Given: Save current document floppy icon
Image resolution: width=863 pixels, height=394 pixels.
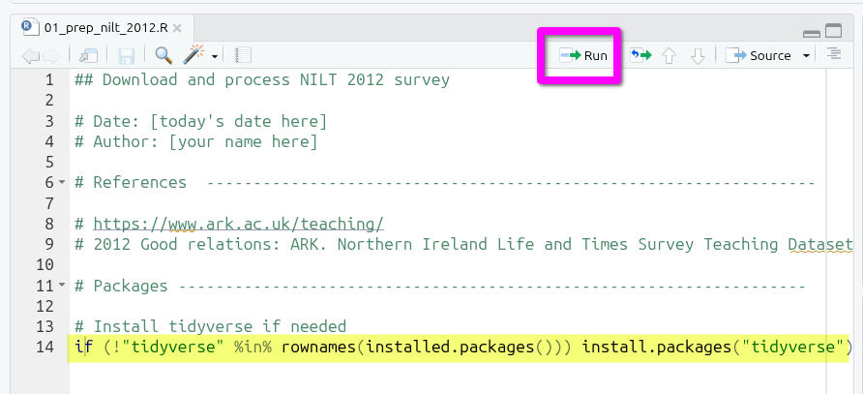Looking at the screenshot, I should click(127, 55).
